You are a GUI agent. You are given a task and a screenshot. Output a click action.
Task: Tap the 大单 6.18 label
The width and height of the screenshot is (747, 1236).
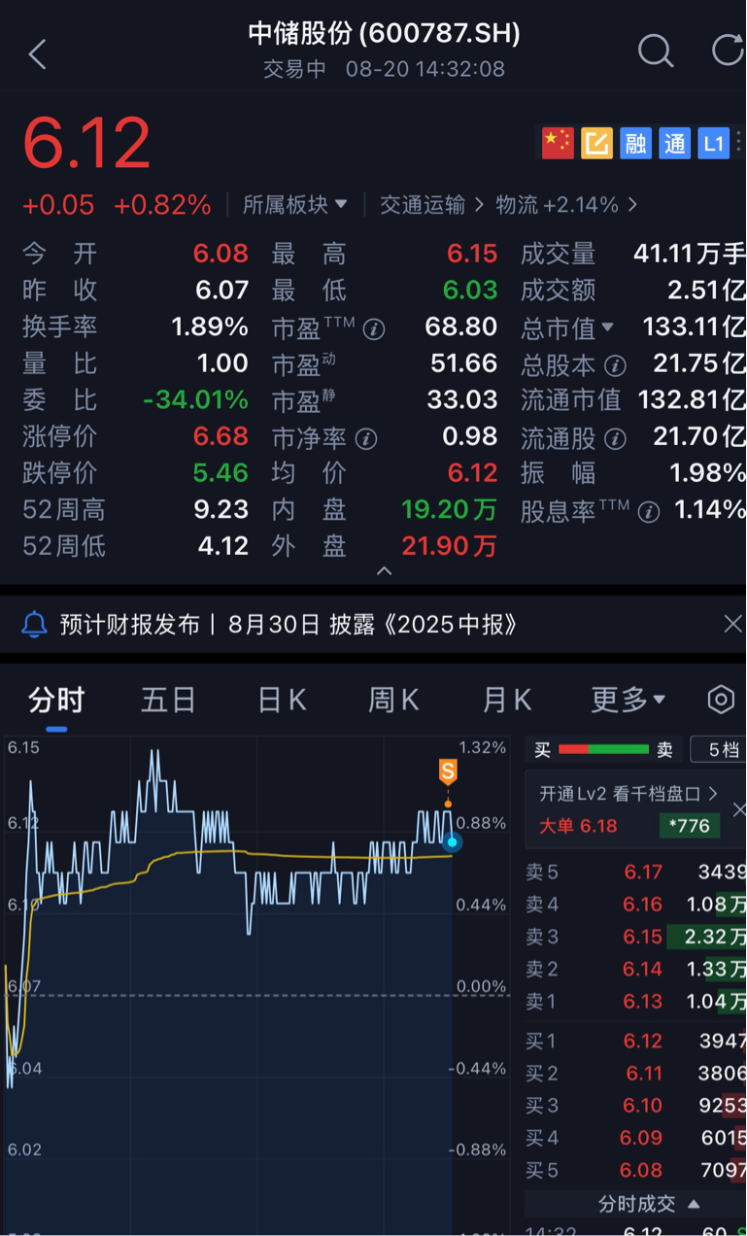[x=578, y=826]
